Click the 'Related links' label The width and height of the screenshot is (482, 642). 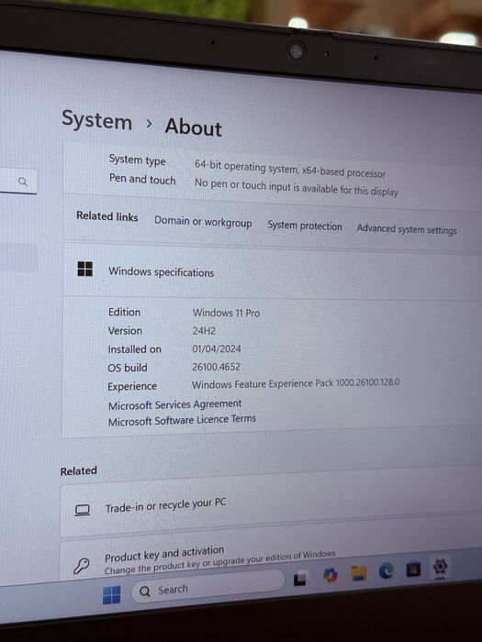pyautogui.click(x=107, y=216)
